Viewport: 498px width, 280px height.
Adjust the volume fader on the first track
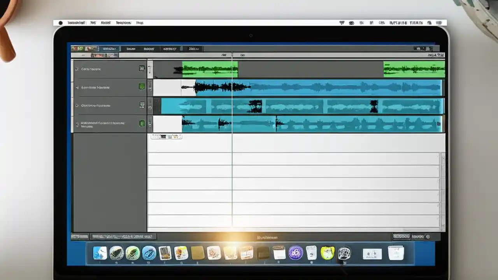click(x=149, y=69)
